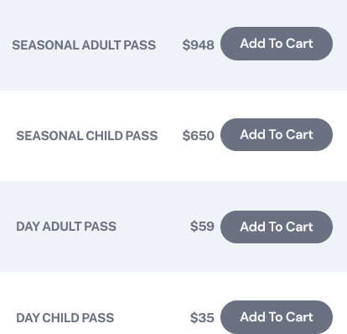Viewport: 347px width, 334px height.
Task: Click the $35 price
Action: [x=202, y=318]
